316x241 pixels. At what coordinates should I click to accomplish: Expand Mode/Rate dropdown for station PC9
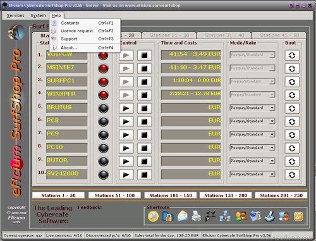pyautogui.click(x=272, y=135)
